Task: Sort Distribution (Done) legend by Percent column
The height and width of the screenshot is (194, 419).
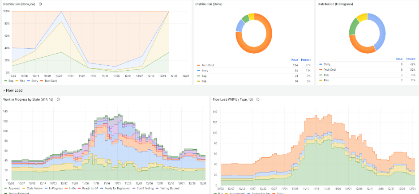Action: (305, 59)
